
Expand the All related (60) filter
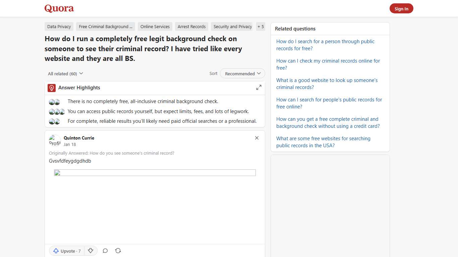(65, 73)
